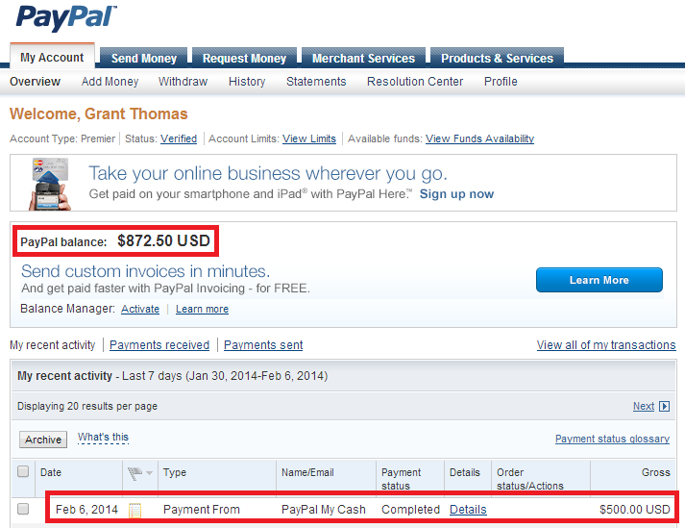The width and height of the screenshot is (685, 528).
Task: Click the note icon on Feb 6 transaction
Action: pyautogui.click(x=135, y=510)
